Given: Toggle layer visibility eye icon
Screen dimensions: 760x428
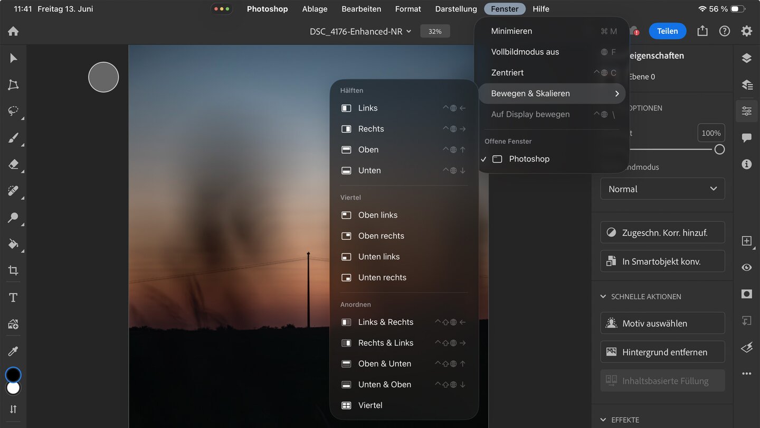Looking at the screenshot, I should (746, 267).
